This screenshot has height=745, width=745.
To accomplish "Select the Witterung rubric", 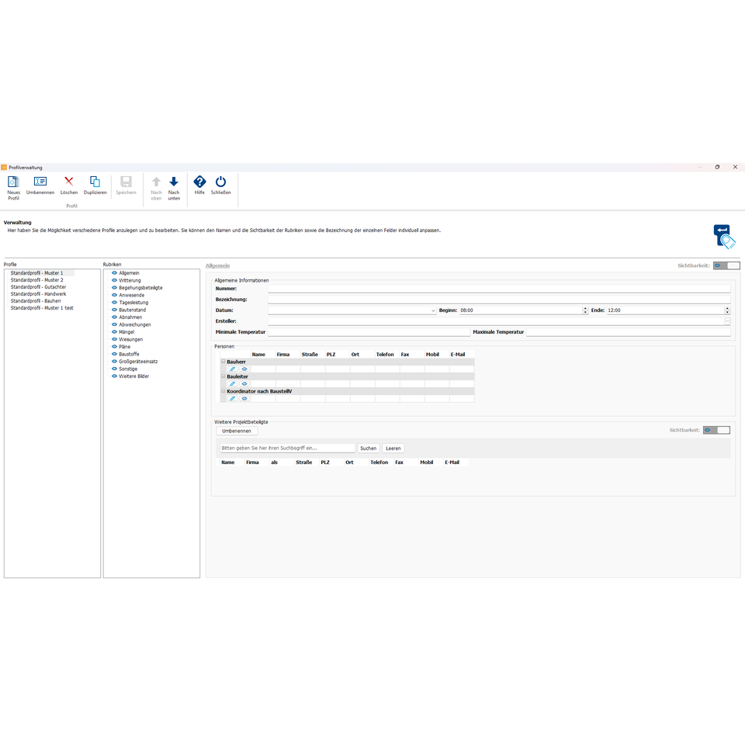I will point(130,280).
